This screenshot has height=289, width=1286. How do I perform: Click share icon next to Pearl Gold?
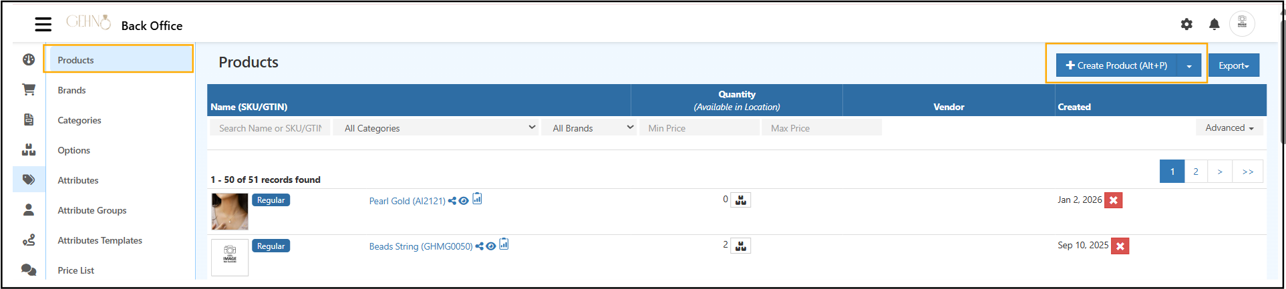(x=452, y=201)
